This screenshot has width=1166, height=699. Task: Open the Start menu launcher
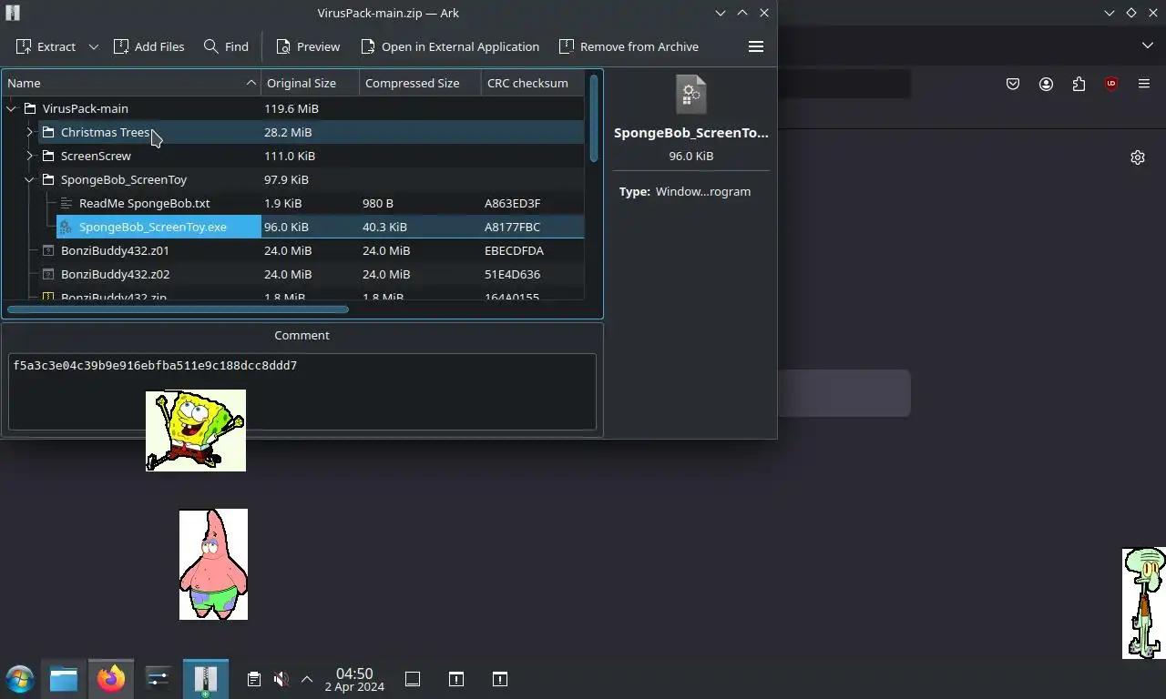(x=19, y=679)
